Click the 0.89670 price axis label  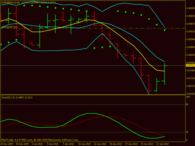coord(191,24)
